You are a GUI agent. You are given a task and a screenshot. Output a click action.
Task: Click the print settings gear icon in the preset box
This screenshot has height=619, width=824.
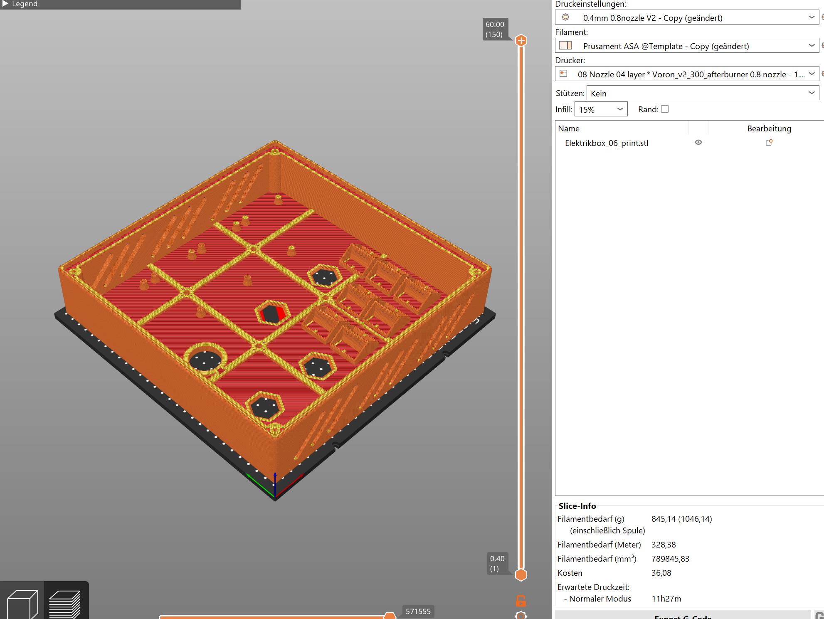pyautogui.click(x=565, y=17)
